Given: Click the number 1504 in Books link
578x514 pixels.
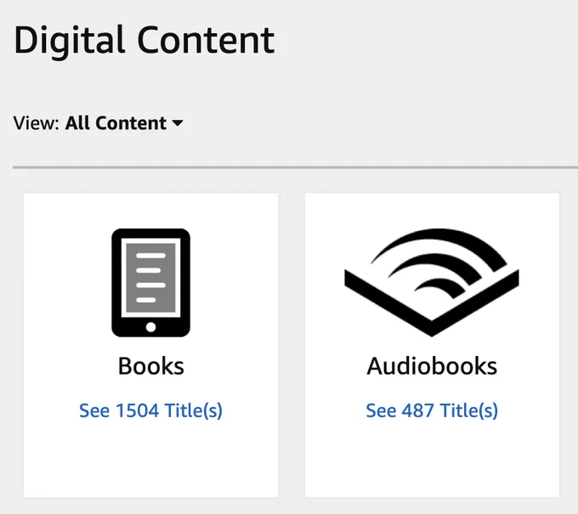Looking at the screenshot, I should point(137,410).
